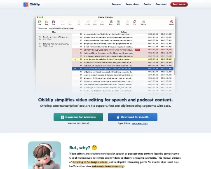Image resolution: width=211 pixels, height=169 pixels.
Task: Select the 'Does the guy stand' clip entry
Action: (x=54, y=38)
